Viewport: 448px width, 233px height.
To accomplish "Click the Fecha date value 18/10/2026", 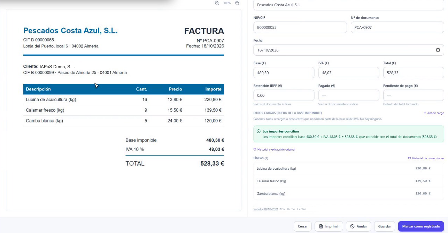I will pos(268,50).
